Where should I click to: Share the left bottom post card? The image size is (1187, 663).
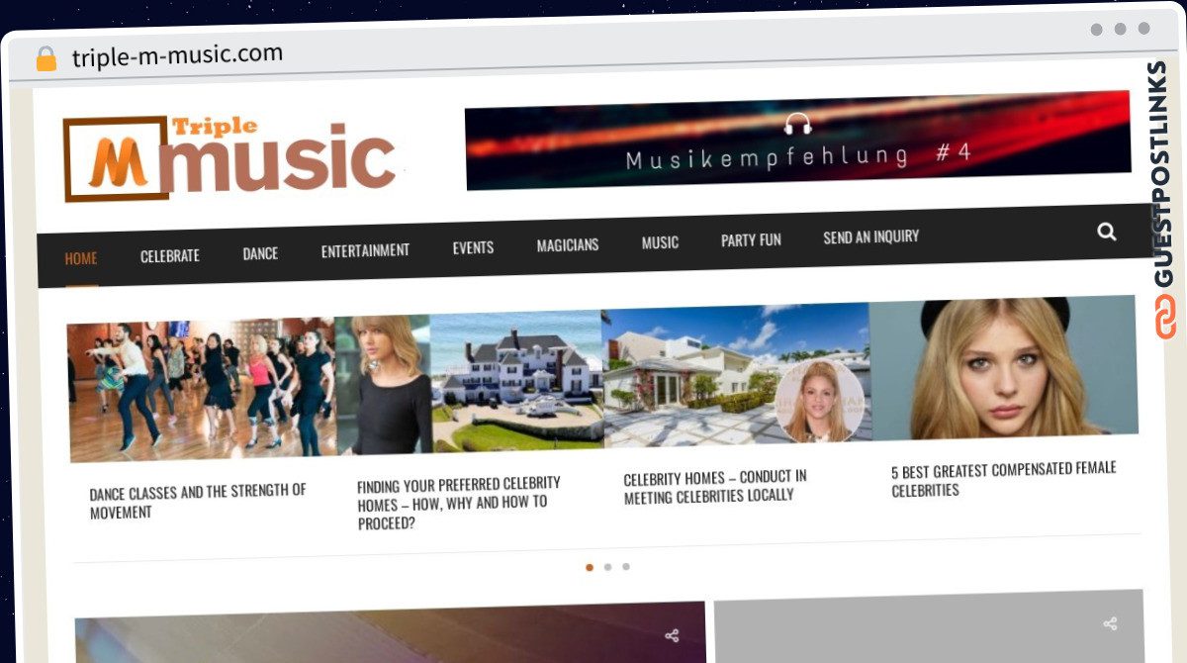(672, 635)
